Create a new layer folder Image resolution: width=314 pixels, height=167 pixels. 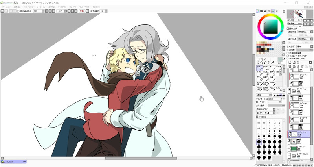298,62
